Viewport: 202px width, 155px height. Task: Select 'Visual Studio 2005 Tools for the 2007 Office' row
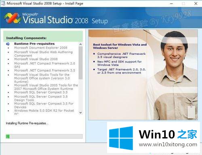[46, 87]
